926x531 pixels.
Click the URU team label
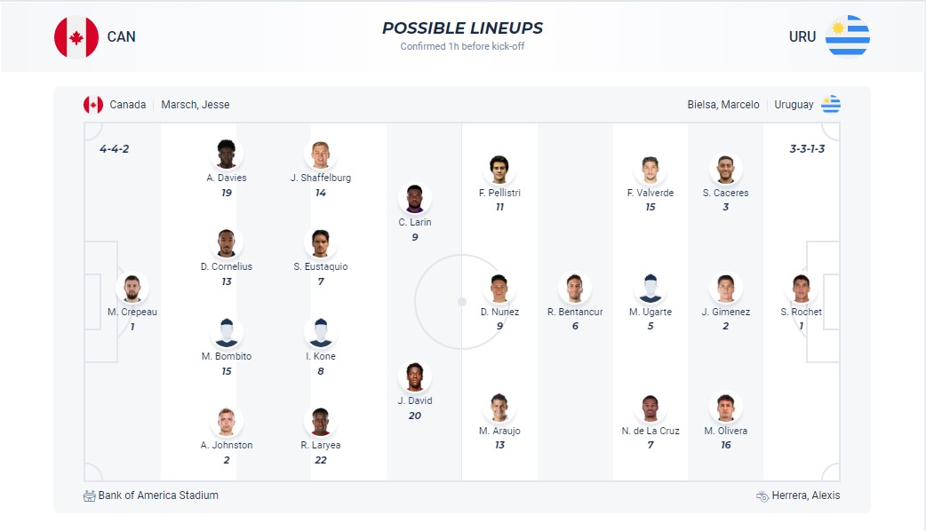(802, 36)
